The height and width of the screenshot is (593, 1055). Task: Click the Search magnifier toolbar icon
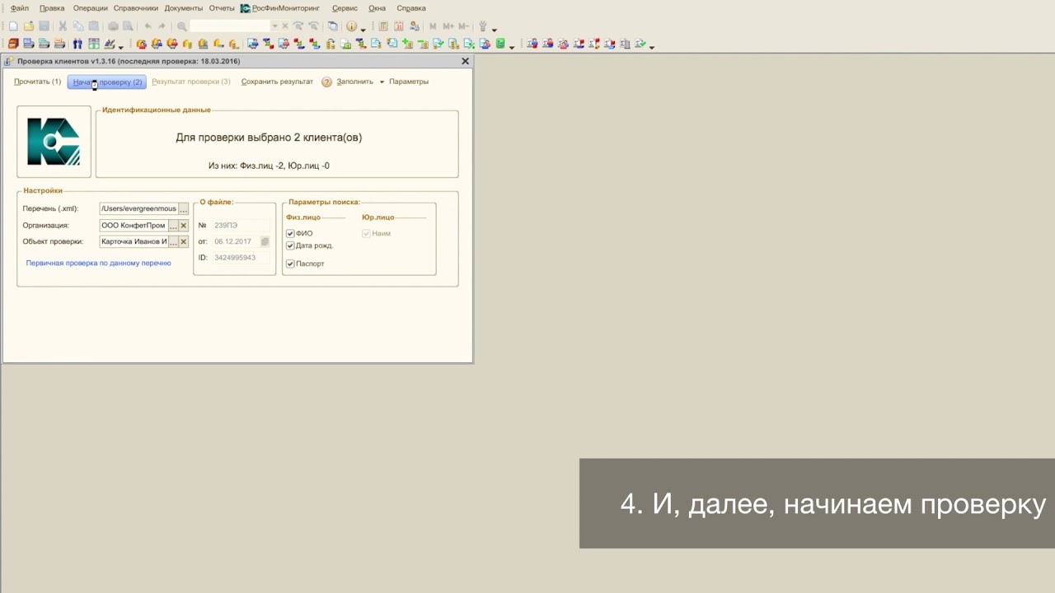[182, 26]
